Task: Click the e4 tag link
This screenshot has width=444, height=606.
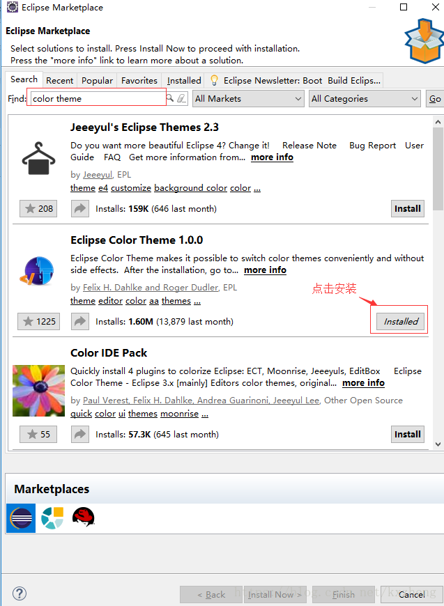Action: coord(103,188)
